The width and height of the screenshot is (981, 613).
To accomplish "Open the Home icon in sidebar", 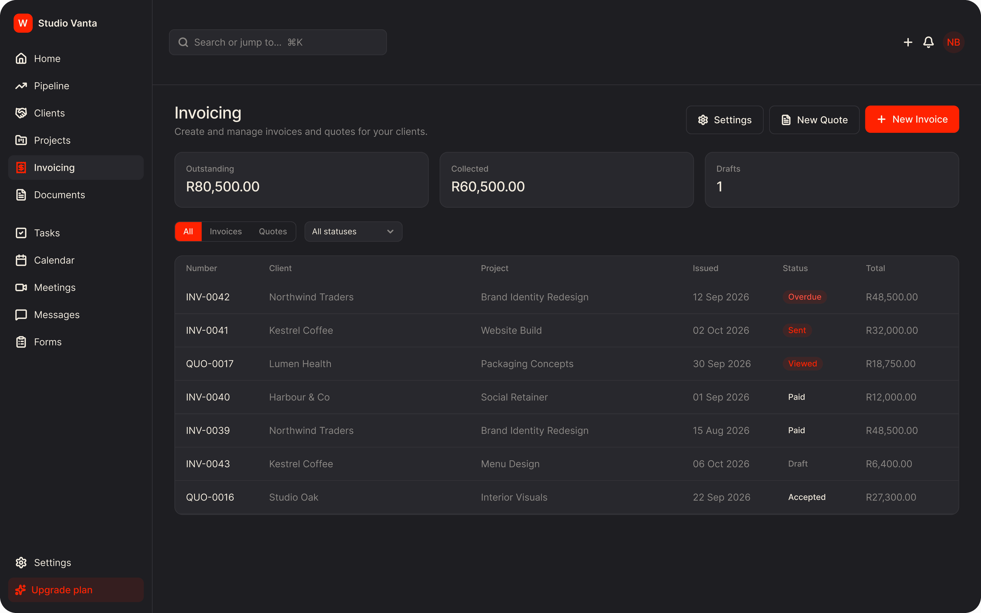I will [21, 58].
